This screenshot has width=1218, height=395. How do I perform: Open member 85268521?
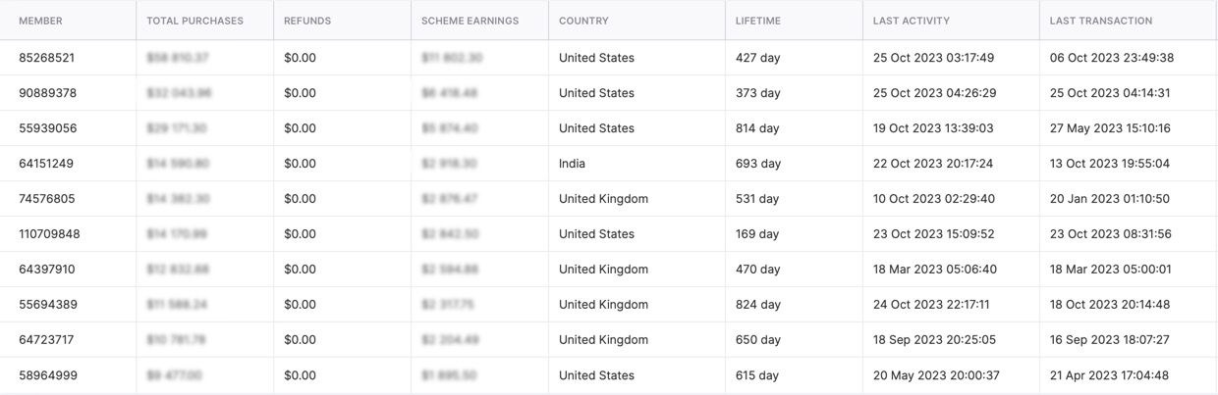[46, 58]
